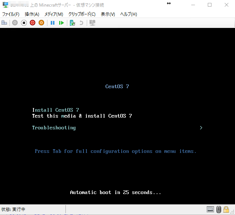Viewport: 235px width, 215px height.
Task: Click the VM connection window title icon
Action: click(x=6, y=5)
